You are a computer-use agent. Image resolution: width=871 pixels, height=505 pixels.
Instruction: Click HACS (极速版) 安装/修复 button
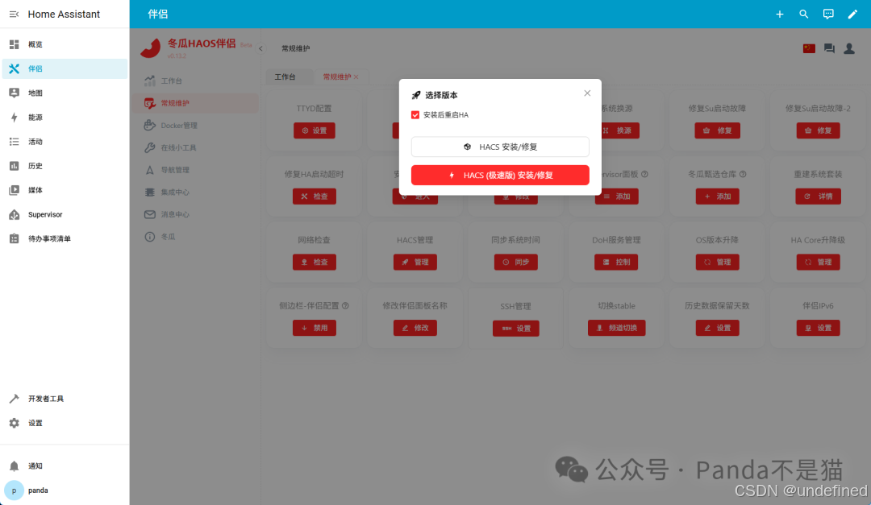point(500,176)
